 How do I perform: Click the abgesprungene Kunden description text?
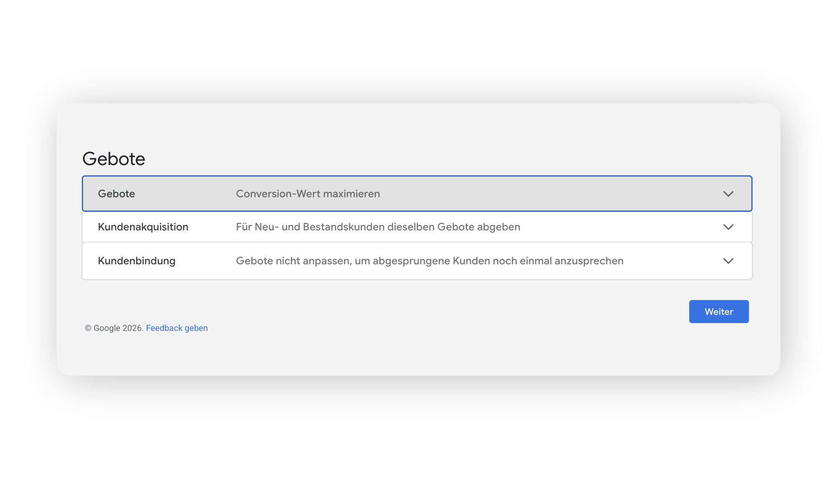[429, 261]
